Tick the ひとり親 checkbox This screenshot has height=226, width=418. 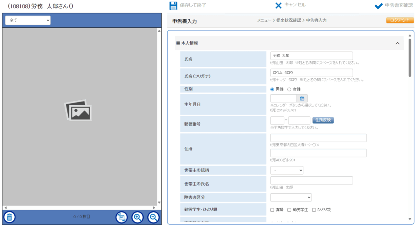point(314,210)
